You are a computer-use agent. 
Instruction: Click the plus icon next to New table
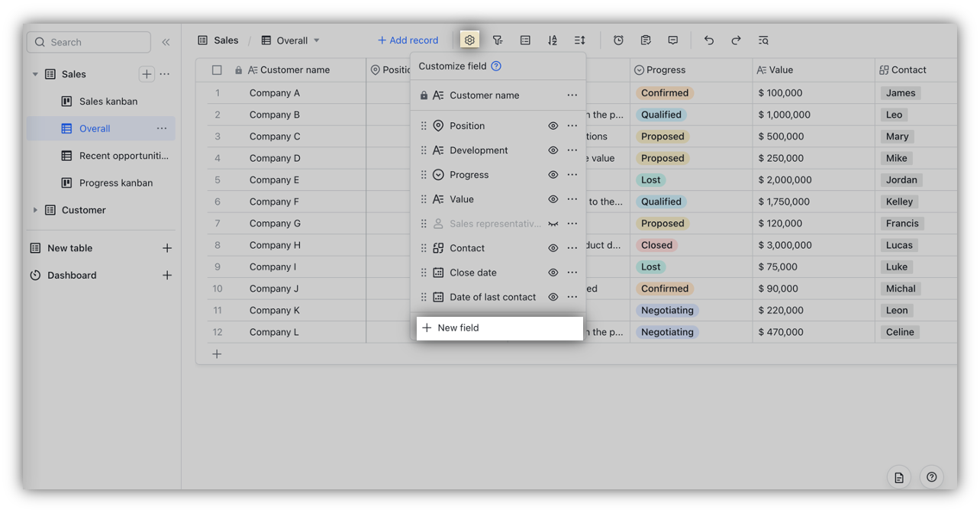[167, 248]
